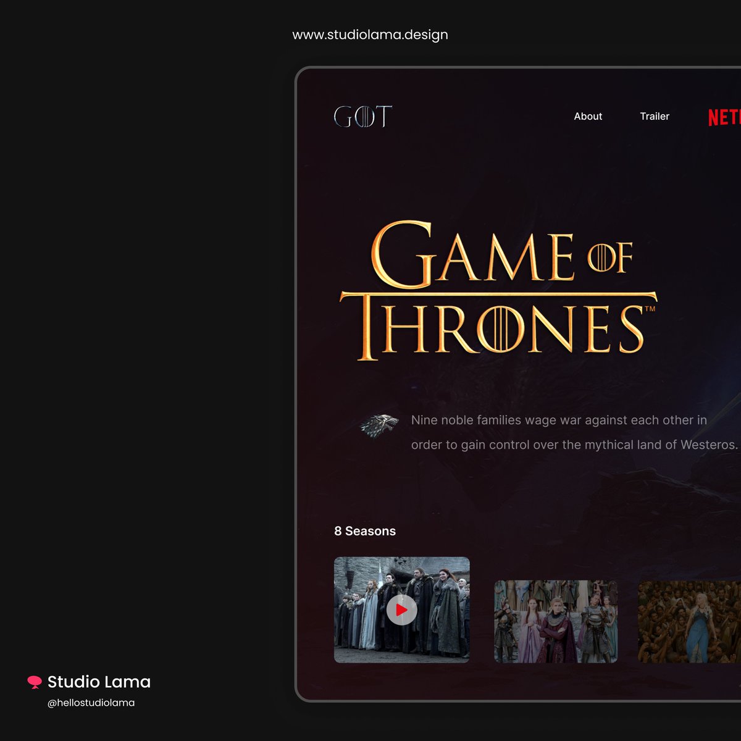741x741 pixels.
Task: Open the www.studiolama.design link
Action: (371, 35)
